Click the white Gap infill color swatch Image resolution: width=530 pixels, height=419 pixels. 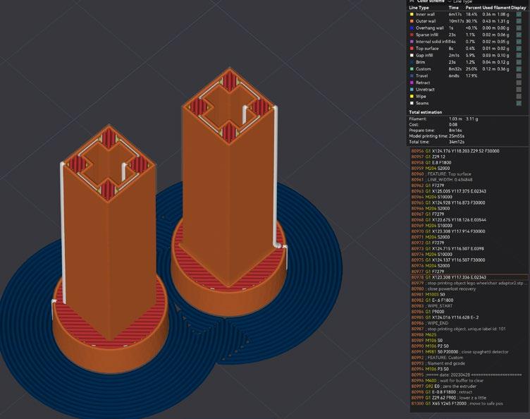coord(412,55)
